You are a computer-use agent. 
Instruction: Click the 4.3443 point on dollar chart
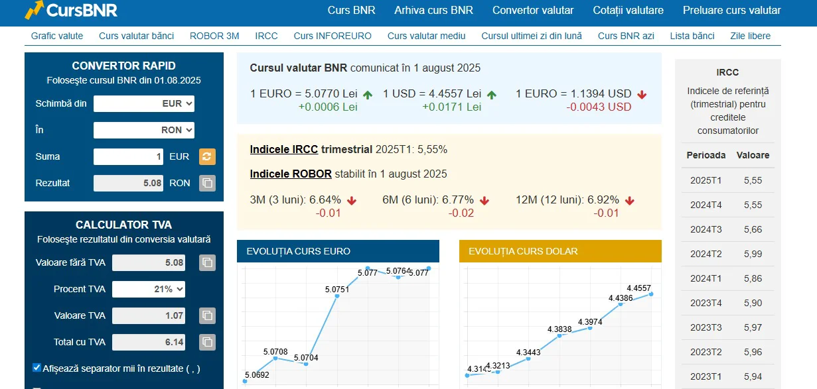(528, 359)
